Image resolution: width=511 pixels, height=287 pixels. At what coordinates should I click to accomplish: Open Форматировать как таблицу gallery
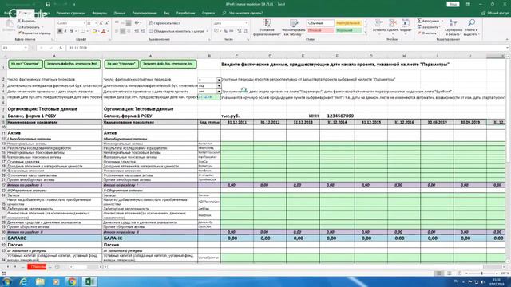click(294, 28)
